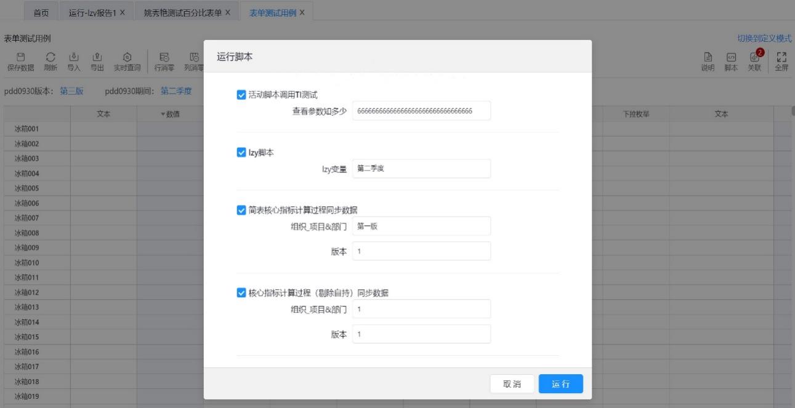Screen dimensions: 795x408
Task: Click the 导出 export icon
Action: [97, 57]
